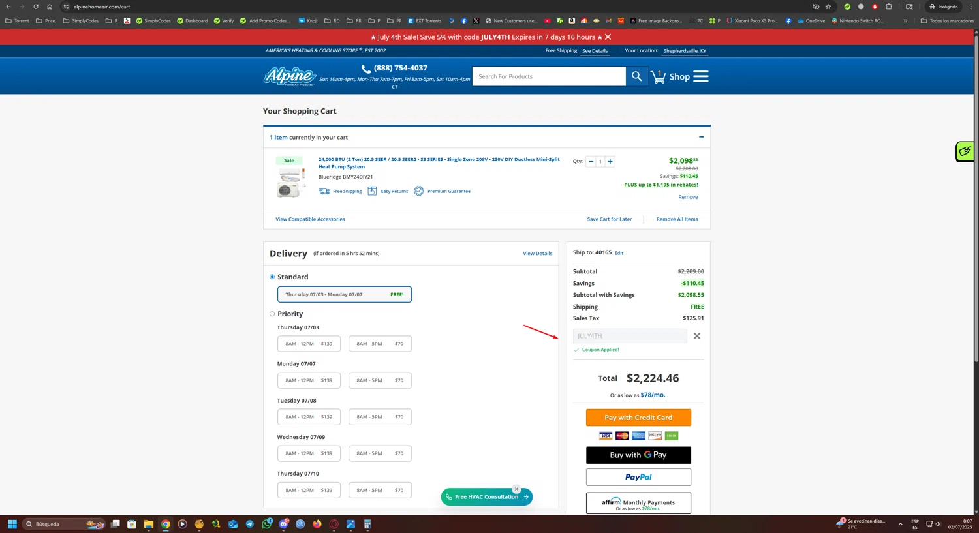
Task: Open the 24,000 BTU product title link
Action: click(439, 162)
